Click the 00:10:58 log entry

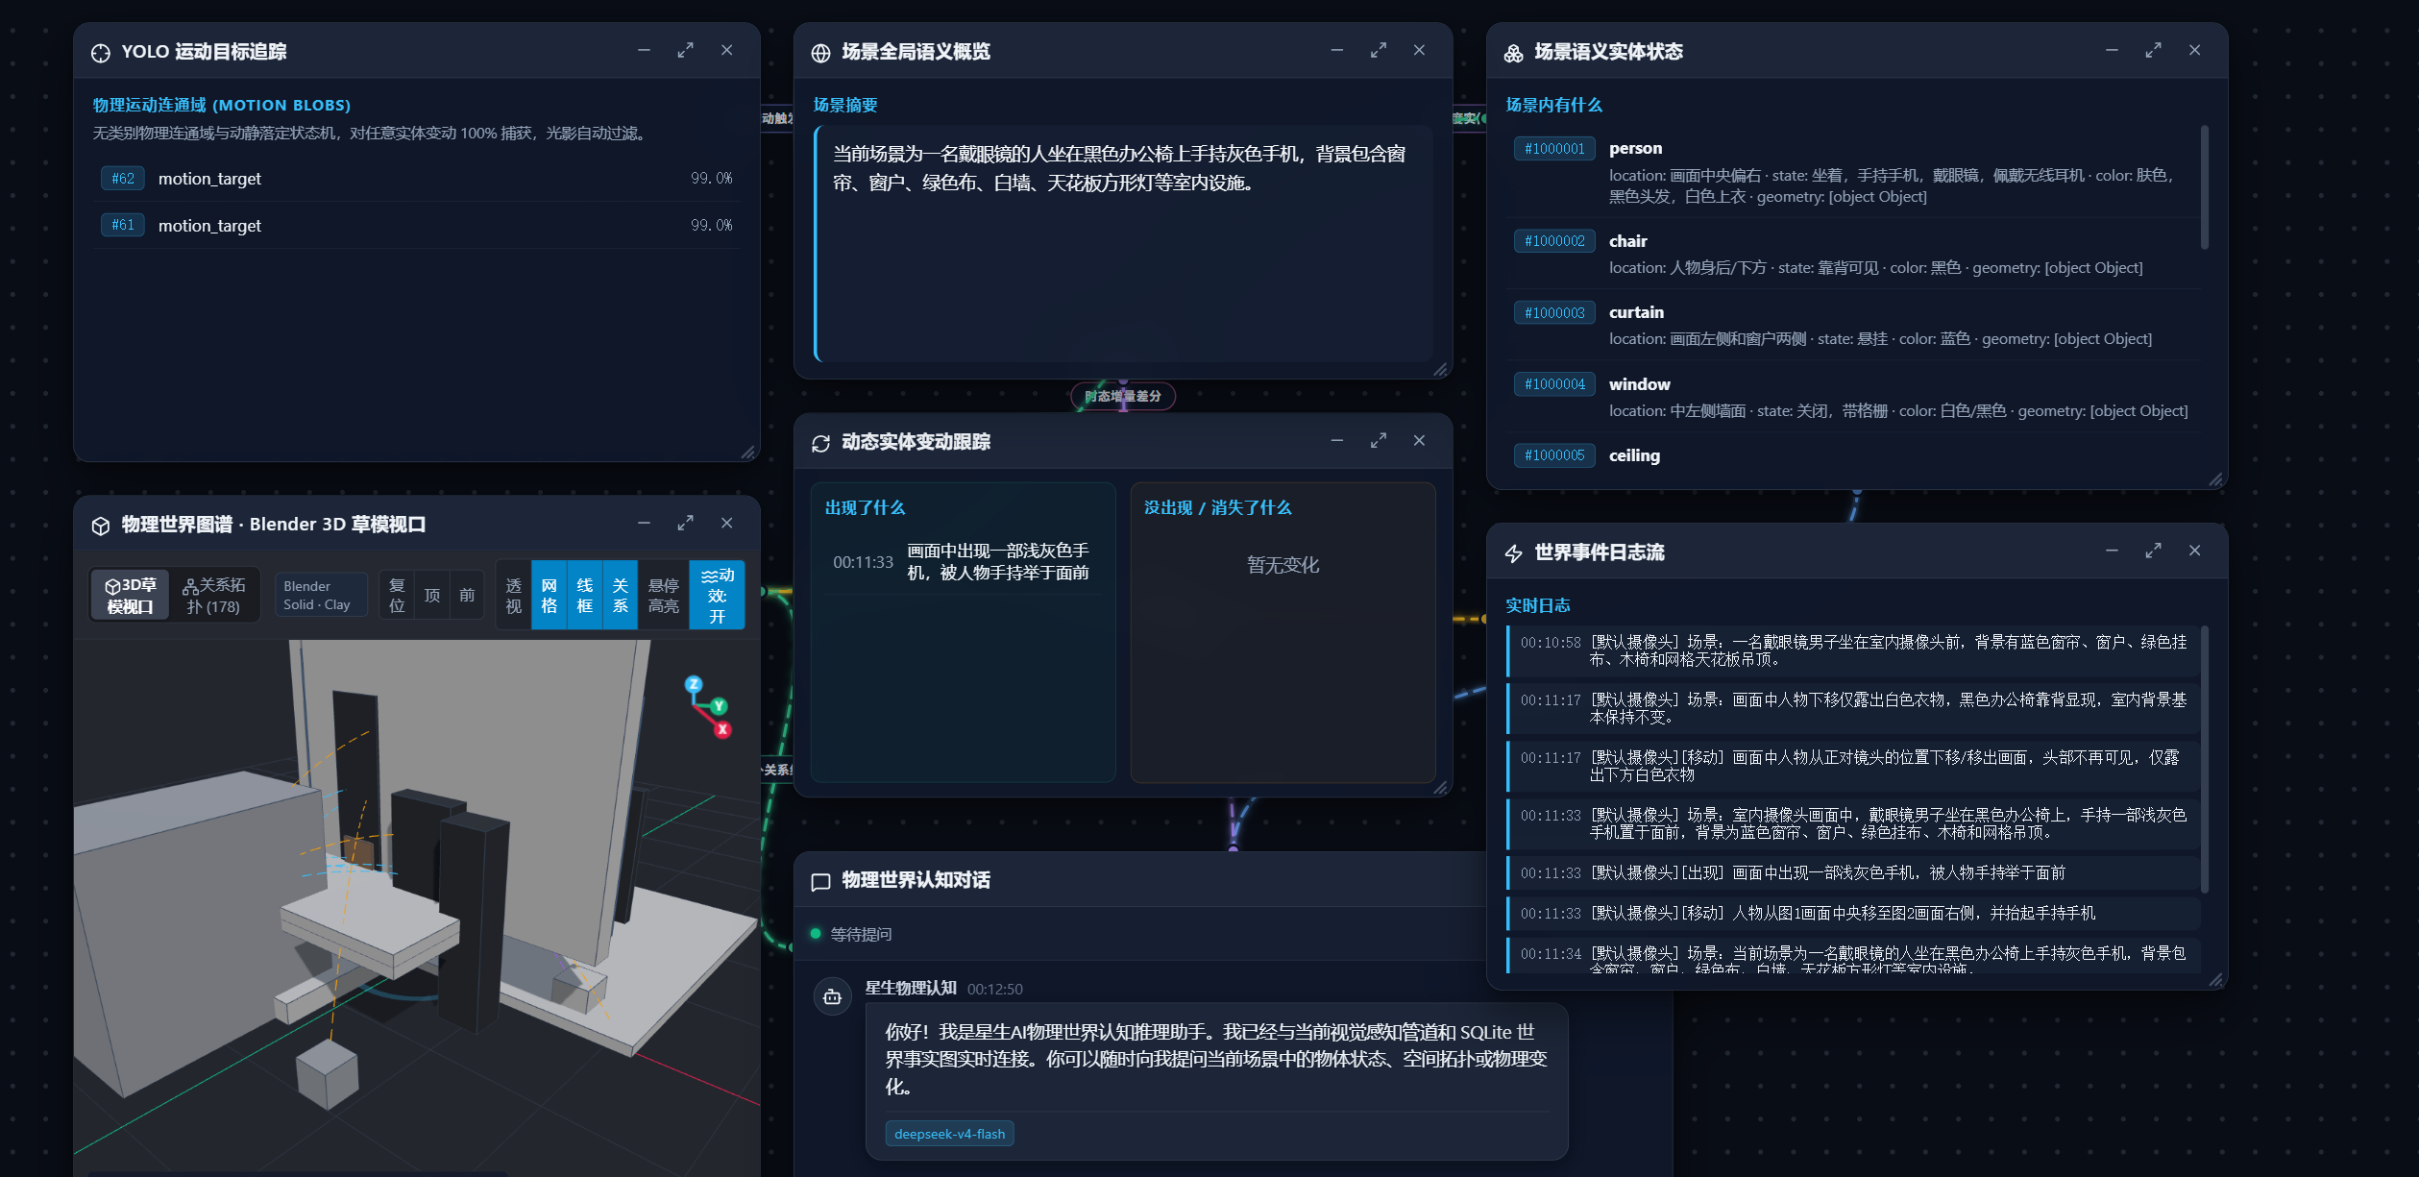[1853, 651]
